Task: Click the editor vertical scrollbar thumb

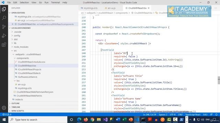Action: tap(219, 80)
